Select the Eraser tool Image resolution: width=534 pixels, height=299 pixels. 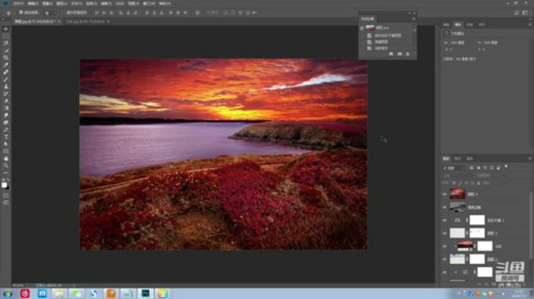6,101
